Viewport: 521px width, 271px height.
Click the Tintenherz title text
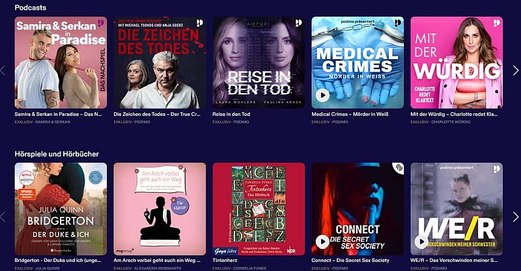click(x=225, y=261)
